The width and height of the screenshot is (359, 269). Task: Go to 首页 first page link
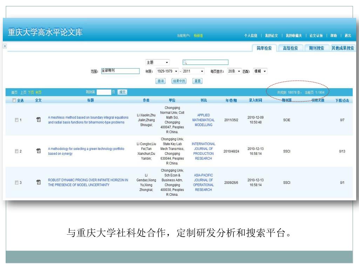point(14,92)
